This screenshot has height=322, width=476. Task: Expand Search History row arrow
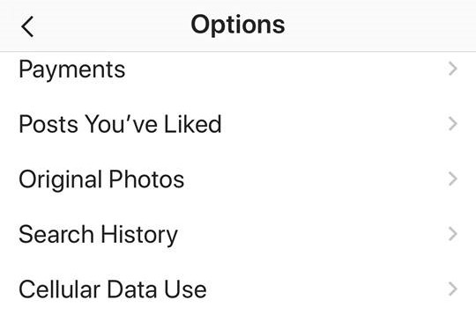[x=452, y=234]
